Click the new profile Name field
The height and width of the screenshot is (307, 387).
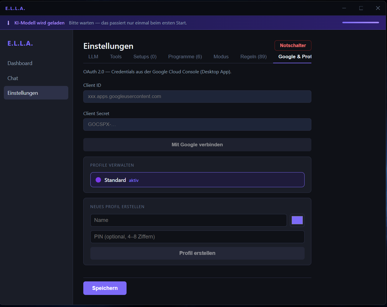(x=188, y=220)
